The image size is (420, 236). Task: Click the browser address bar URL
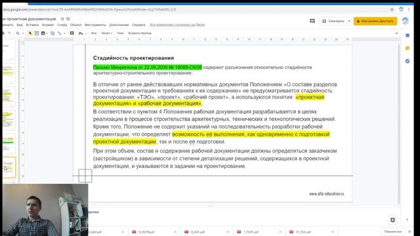click(89, 9)
